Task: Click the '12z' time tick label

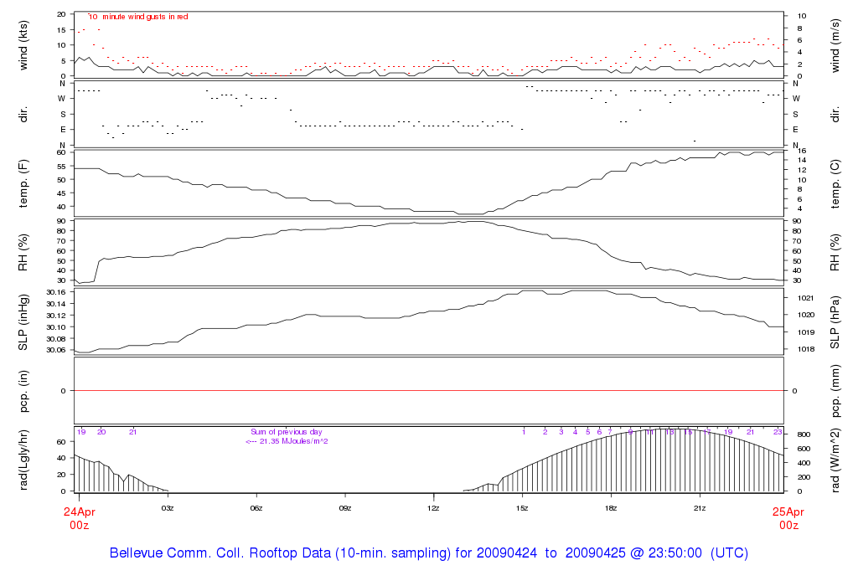Action: pyautogui.click(x=434, y=508)
